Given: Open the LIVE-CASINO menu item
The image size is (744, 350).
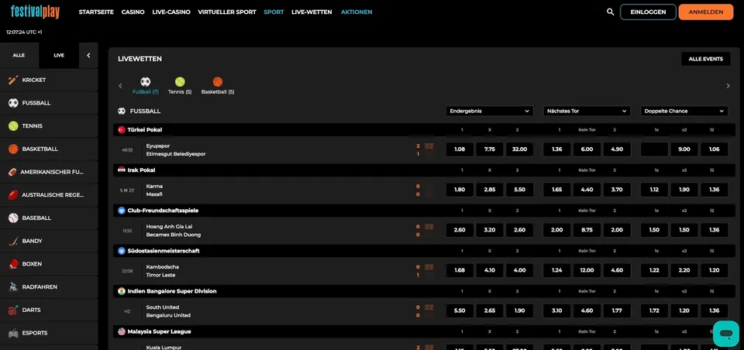Looking at the screenshot, I should [x=171, y=12].
